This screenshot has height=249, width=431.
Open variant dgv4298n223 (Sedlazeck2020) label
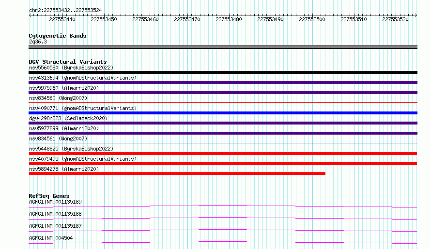pyautogui.click(x=68, y=118)
